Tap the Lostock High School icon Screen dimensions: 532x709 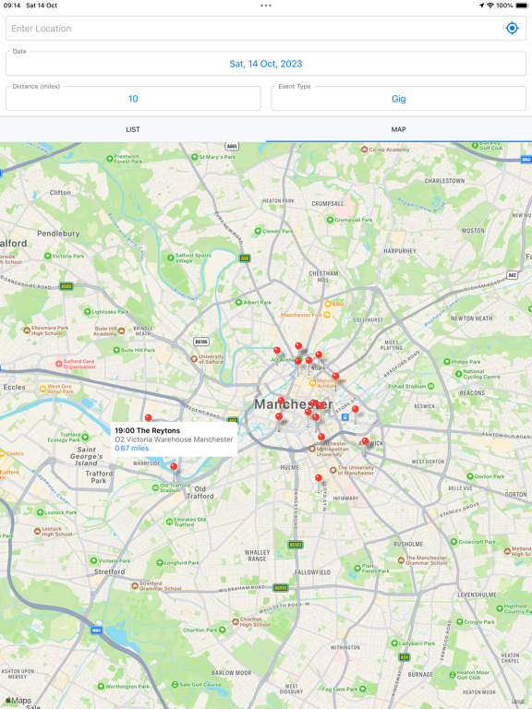point(37,532)
